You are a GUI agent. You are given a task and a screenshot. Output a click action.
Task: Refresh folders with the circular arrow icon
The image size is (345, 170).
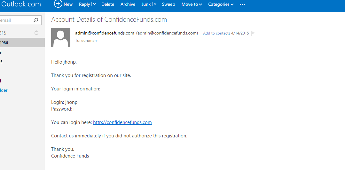(36, 33)
